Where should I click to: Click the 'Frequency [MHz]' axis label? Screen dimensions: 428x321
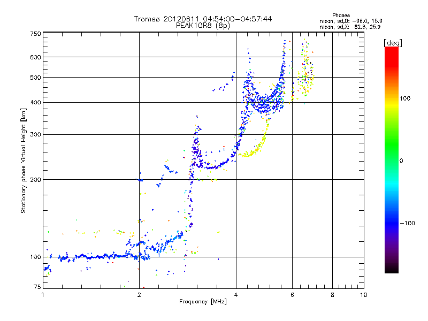203,301
